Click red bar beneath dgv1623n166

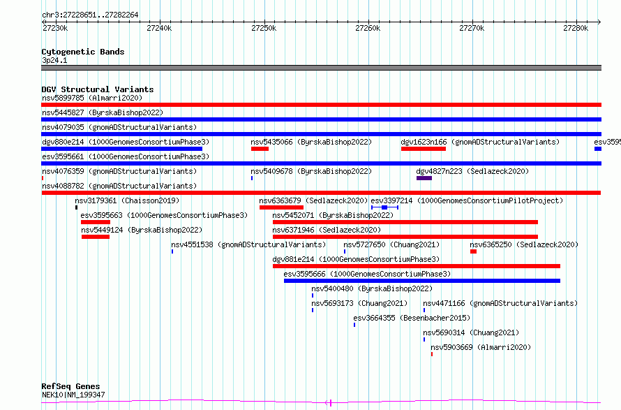(424, 149)
